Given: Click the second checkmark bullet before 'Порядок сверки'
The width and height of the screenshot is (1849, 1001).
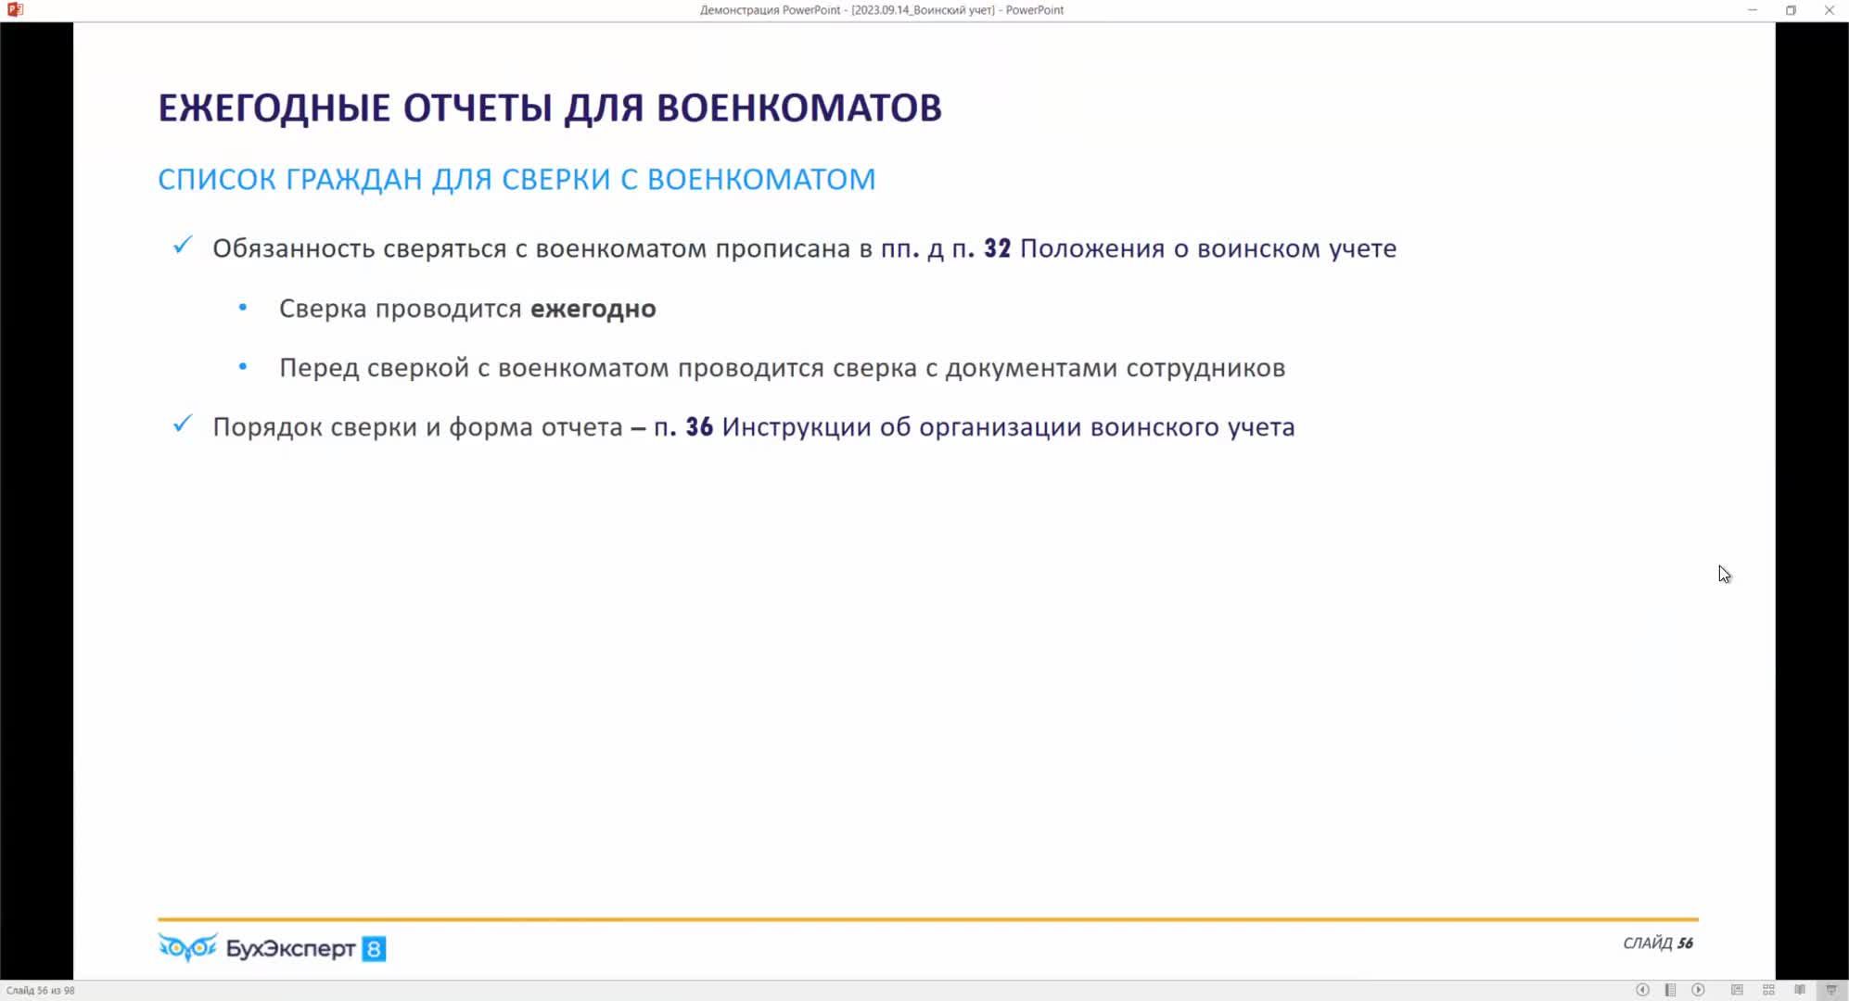Looking at the screenshot, I should click(183, 424).
